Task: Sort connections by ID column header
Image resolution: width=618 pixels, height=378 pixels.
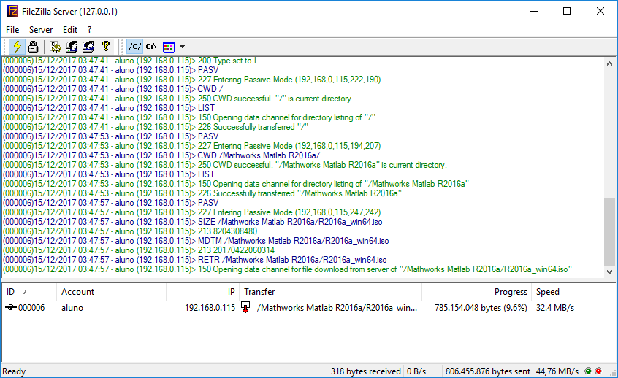Action: (29, 292)
